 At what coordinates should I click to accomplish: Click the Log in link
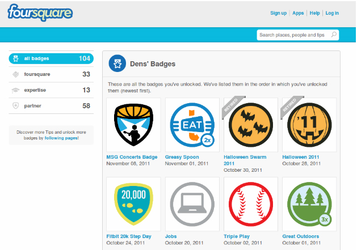tap(332, 13)
